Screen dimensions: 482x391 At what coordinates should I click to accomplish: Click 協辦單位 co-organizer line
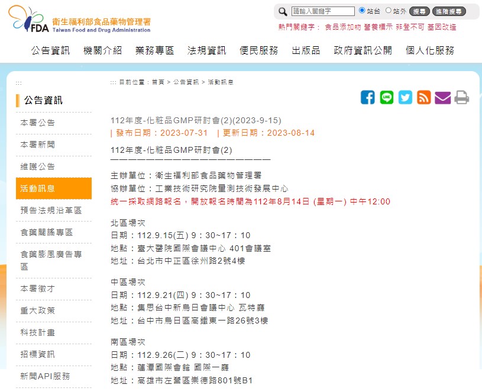[x=199, y=188]
